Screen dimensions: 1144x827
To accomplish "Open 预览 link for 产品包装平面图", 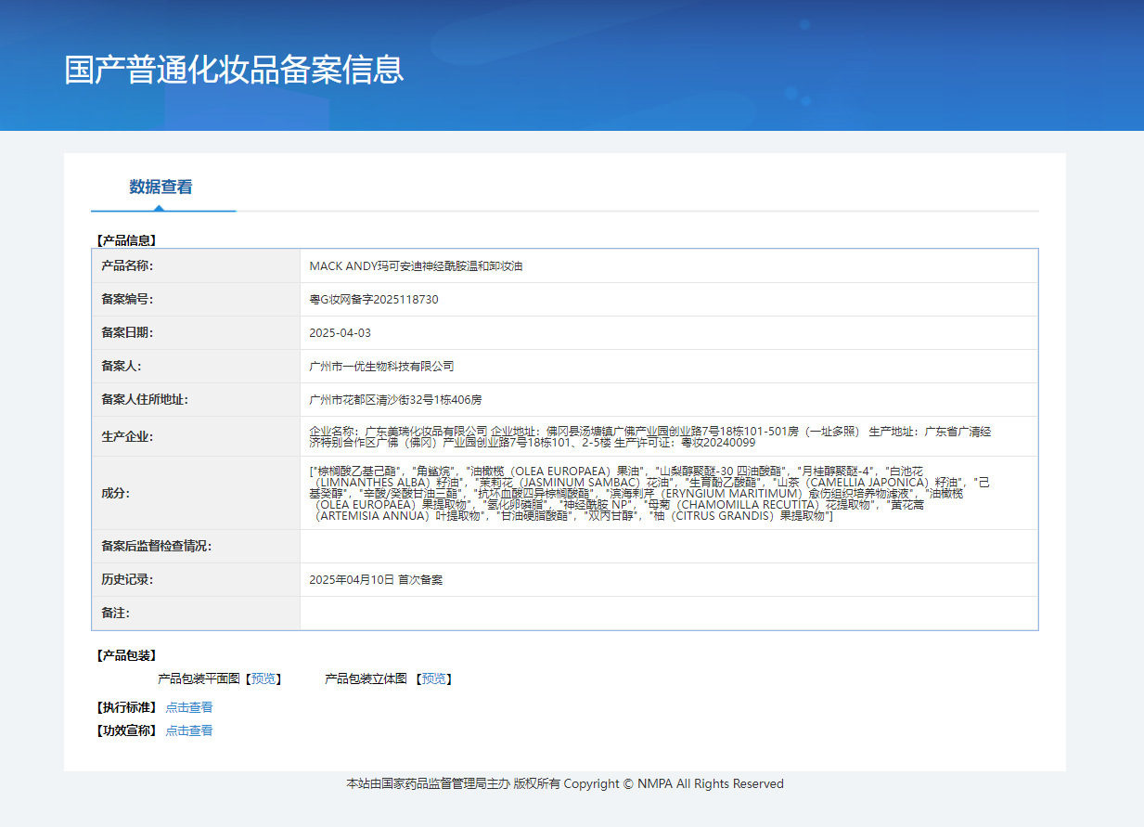I will [264, 679].
